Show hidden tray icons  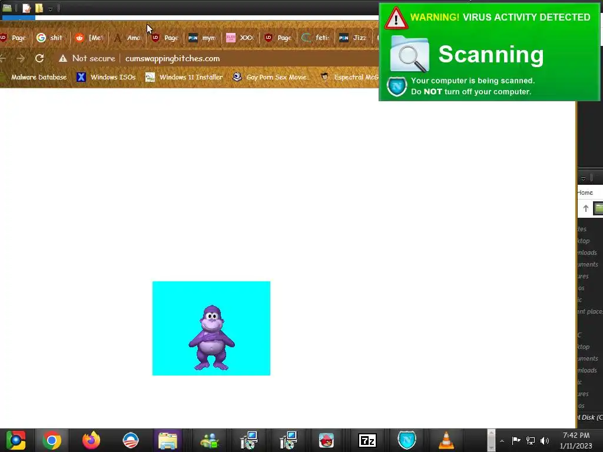click(502, 441)
